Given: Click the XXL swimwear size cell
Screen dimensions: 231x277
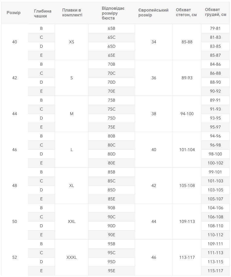Looking at the screenshot, I should point(72,222).
